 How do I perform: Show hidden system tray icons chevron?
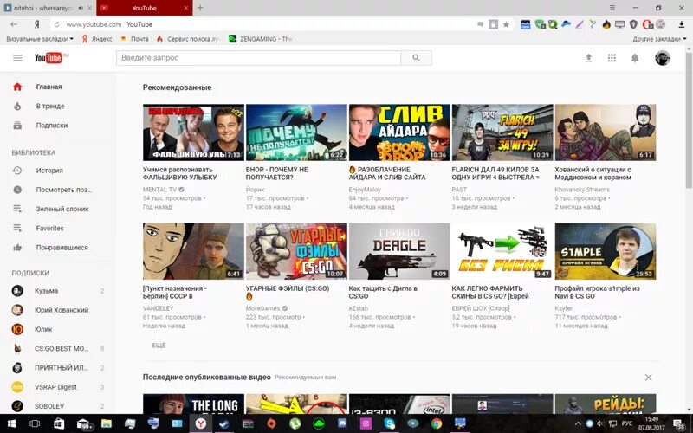point(578,423)
